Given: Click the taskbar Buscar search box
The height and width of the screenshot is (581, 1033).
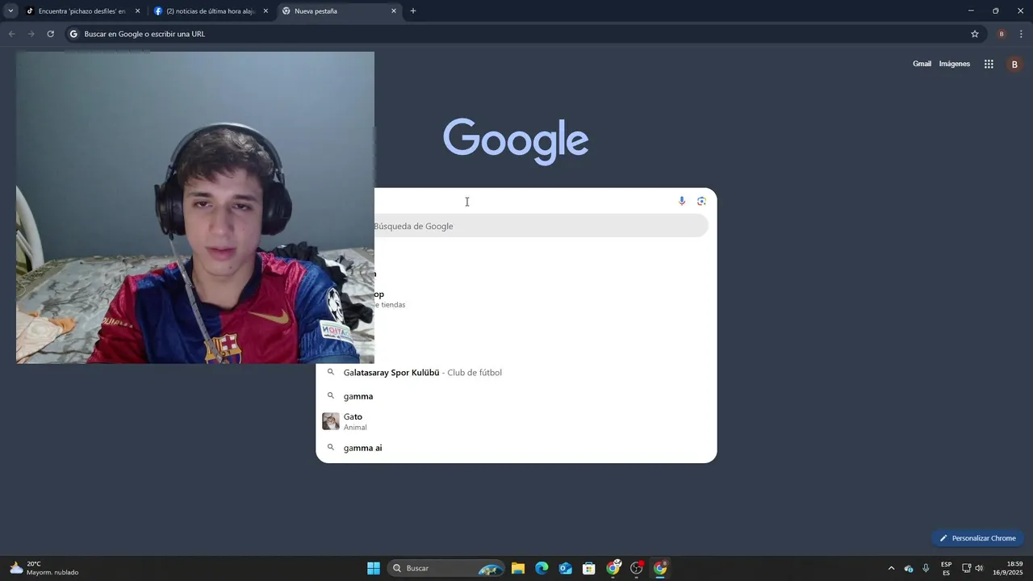Looking at the screenshot, I should [446, 568].
